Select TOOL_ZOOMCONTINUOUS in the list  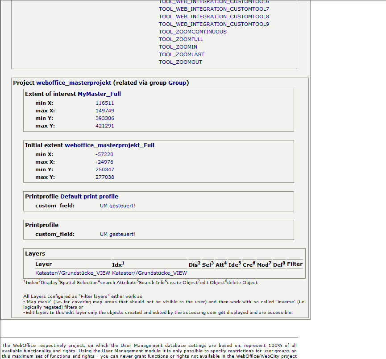[x=192, y=32]
